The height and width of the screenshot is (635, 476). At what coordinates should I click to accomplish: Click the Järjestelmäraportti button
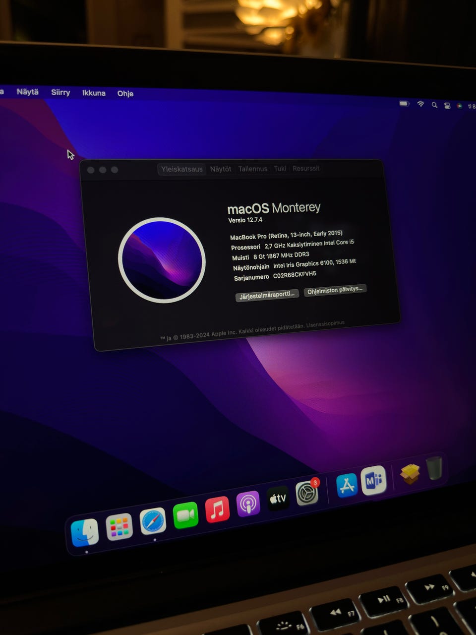click(x=267, y=295)
